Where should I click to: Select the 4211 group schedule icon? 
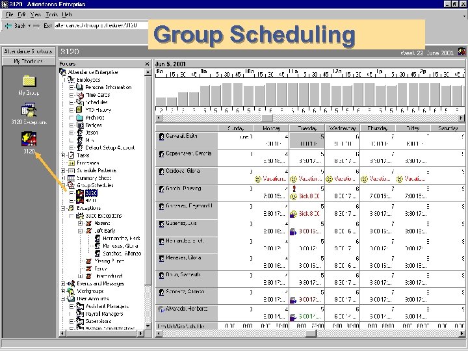80,201
